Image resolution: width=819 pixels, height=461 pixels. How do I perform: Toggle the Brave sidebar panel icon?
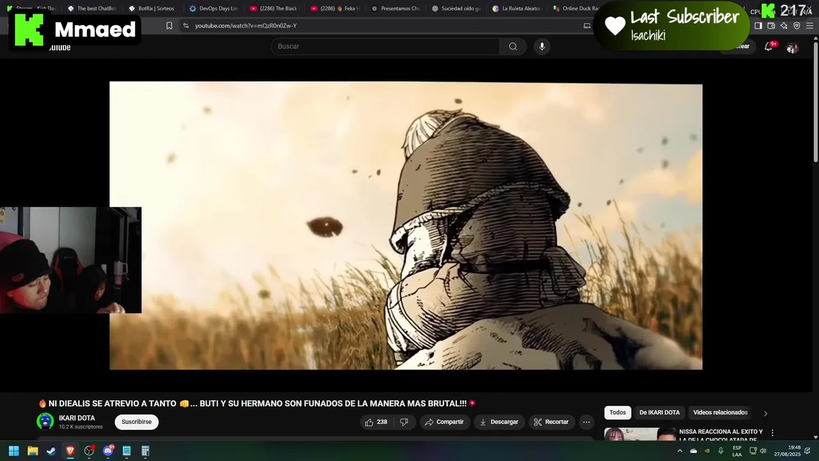pos(758,26)
